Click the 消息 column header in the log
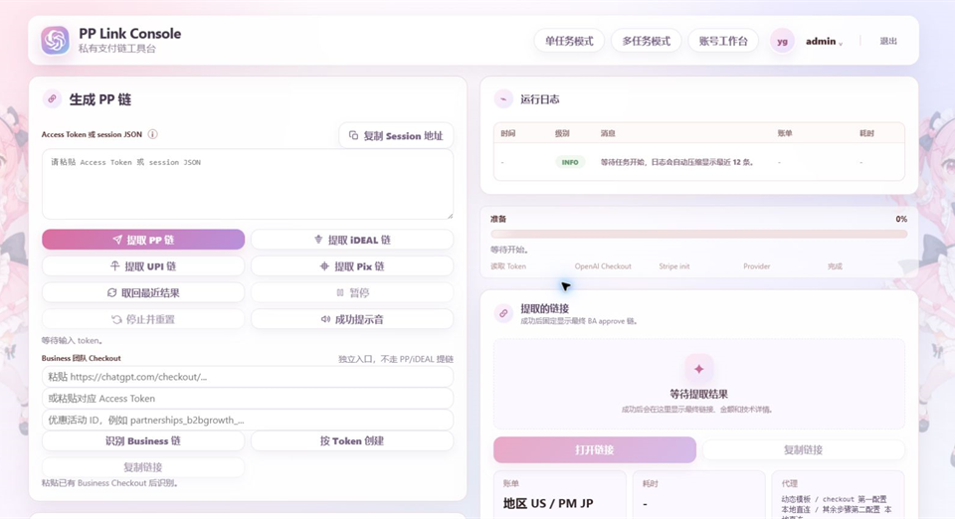 pos(608,133)
